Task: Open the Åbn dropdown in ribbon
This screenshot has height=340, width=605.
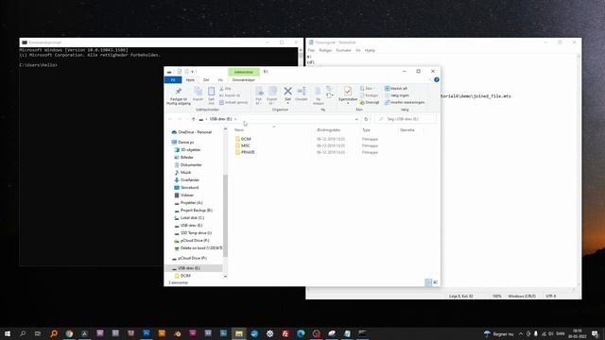Action: pos(367,89)
